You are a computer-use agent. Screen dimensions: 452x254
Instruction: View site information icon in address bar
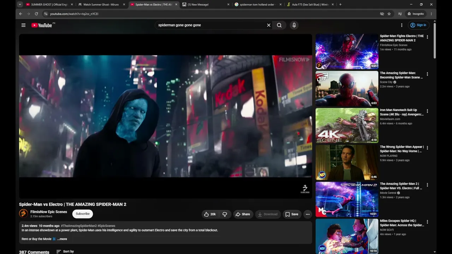46,14
